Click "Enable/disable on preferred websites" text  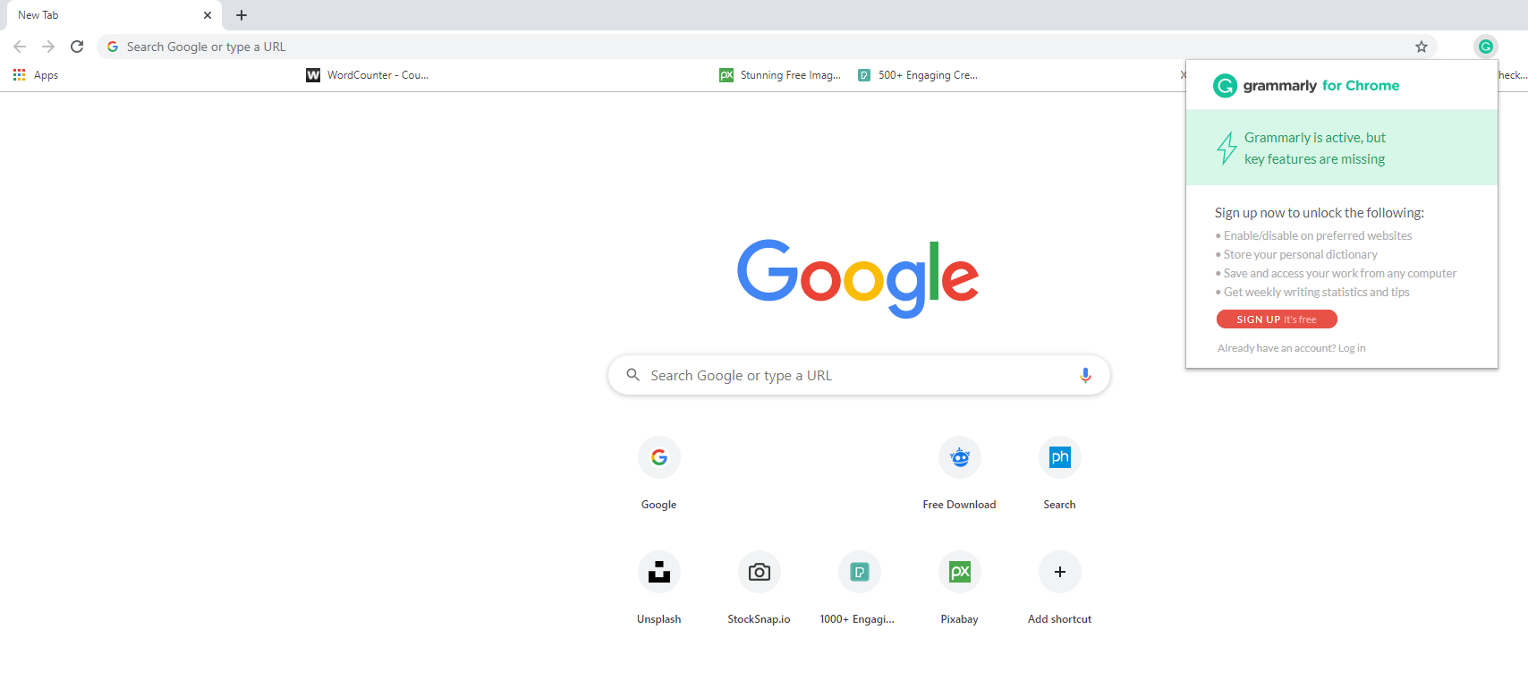[x=1318, y=235]
